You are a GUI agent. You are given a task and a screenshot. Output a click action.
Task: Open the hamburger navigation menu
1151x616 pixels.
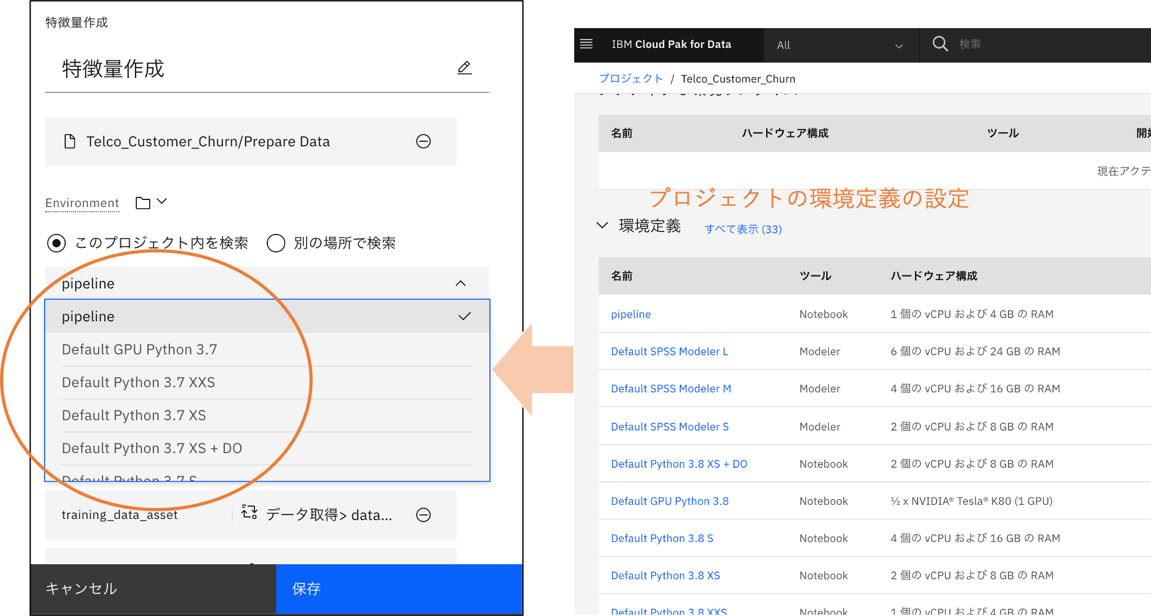click(586, 44)
